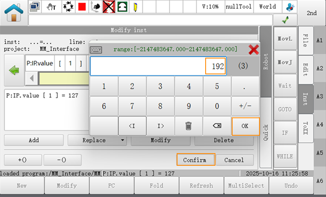This screenshot has width=326, height=197.
Task: Move cursor left with <I key
Action: [132, 126]
